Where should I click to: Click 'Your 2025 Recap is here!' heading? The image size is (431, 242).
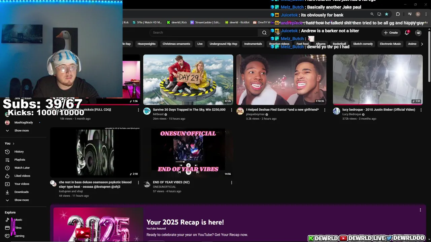185,222
